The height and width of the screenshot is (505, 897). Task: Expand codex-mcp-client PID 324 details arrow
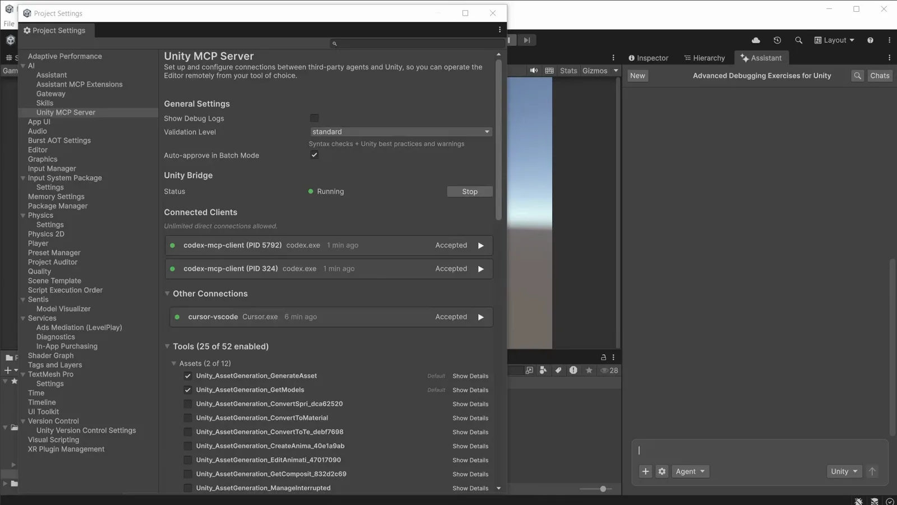pos(481,269)
